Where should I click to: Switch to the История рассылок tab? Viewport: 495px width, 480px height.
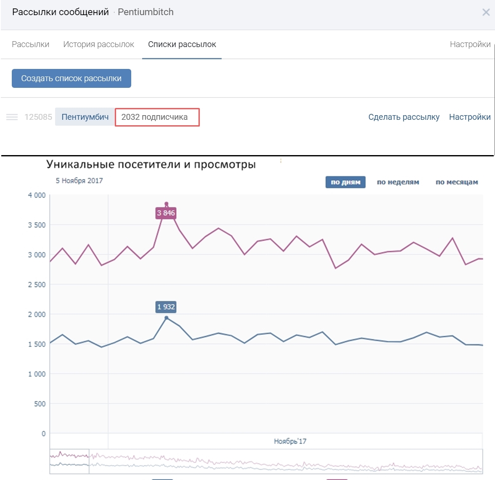pos(98,45)
